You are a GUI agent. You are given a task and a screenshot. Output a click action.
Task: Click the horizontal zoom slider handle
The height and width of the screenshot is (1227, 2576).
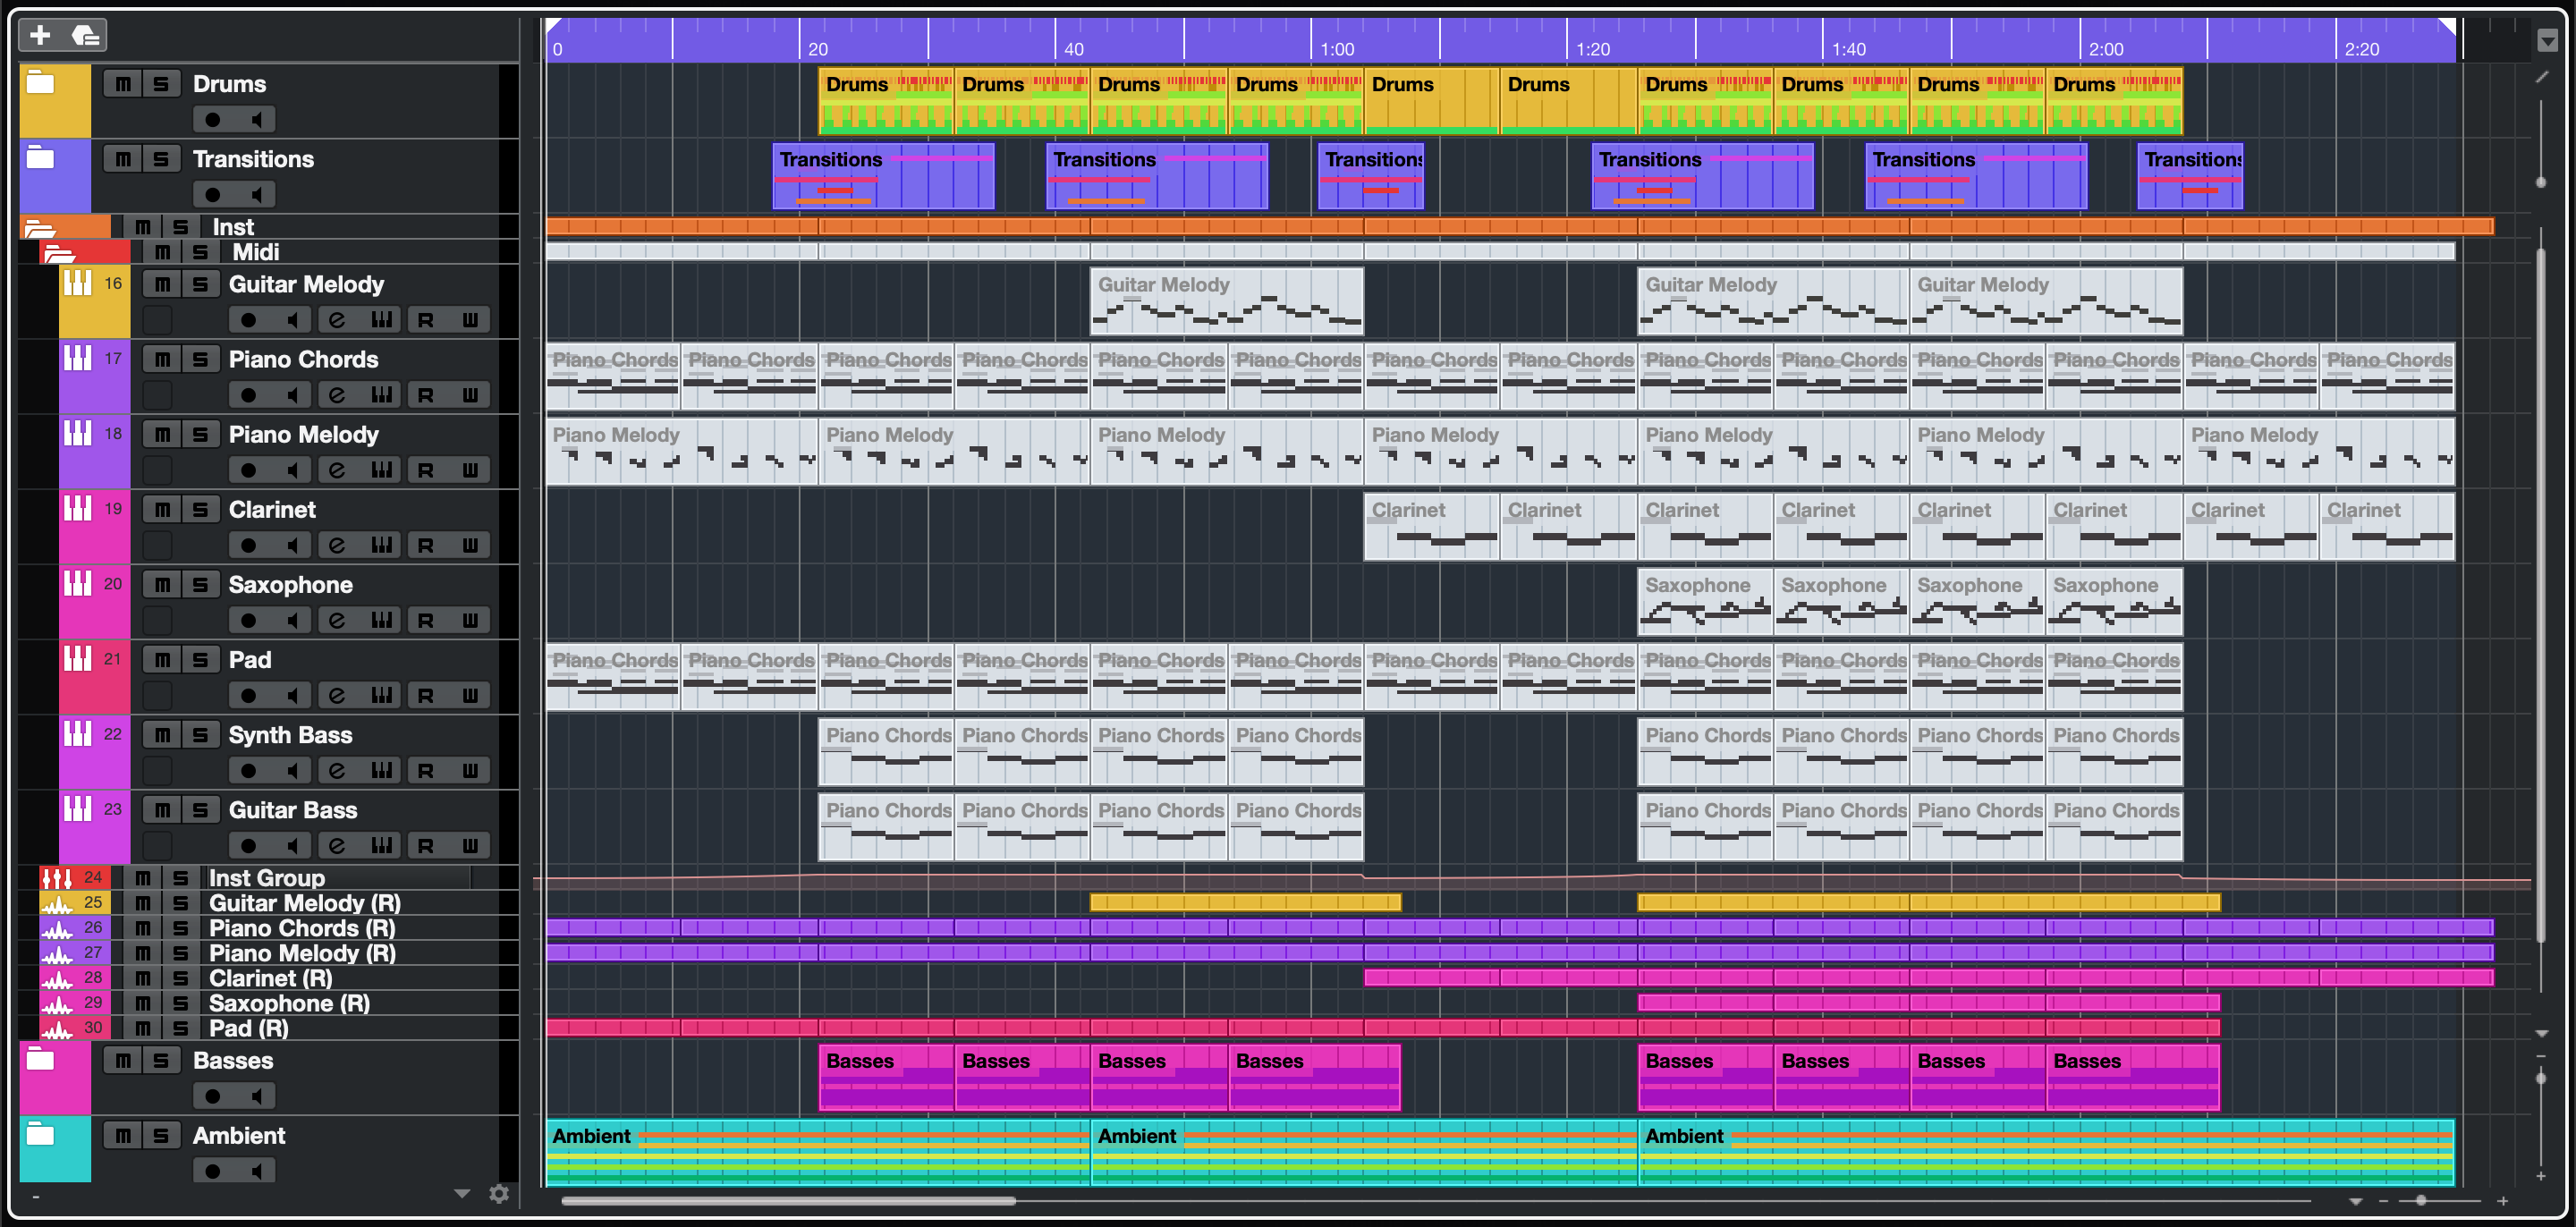pos(2420,1200)
